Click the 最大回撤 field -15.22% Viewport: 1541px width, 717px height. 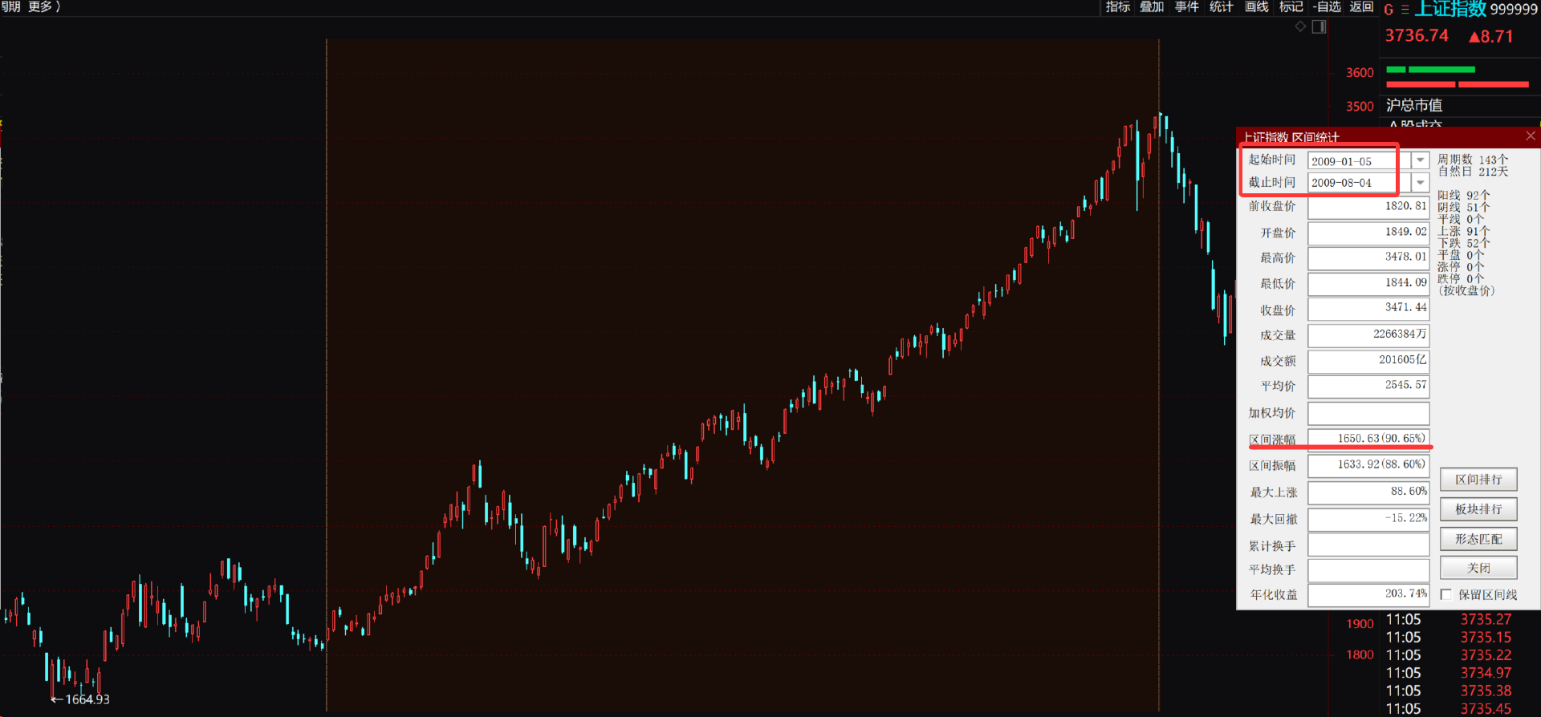1368,519
